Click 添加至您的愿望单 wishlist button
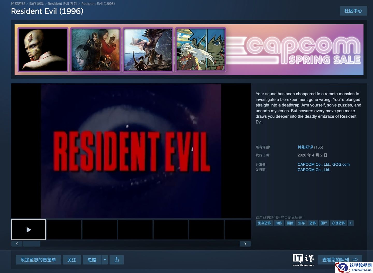 (38, 260)
